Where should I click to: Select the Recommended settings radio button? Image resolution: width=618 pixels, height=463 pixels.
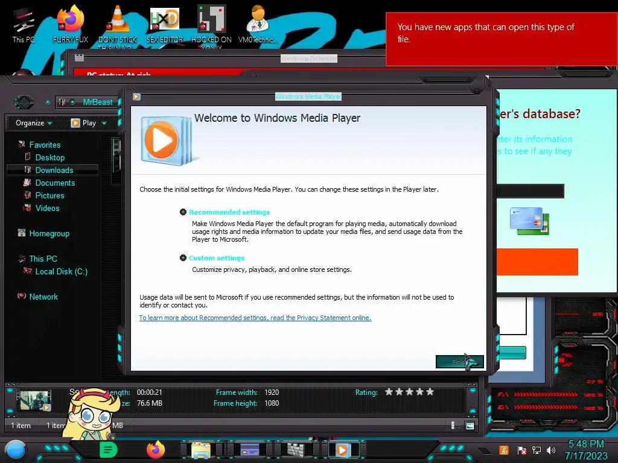(x=183, y=212)
